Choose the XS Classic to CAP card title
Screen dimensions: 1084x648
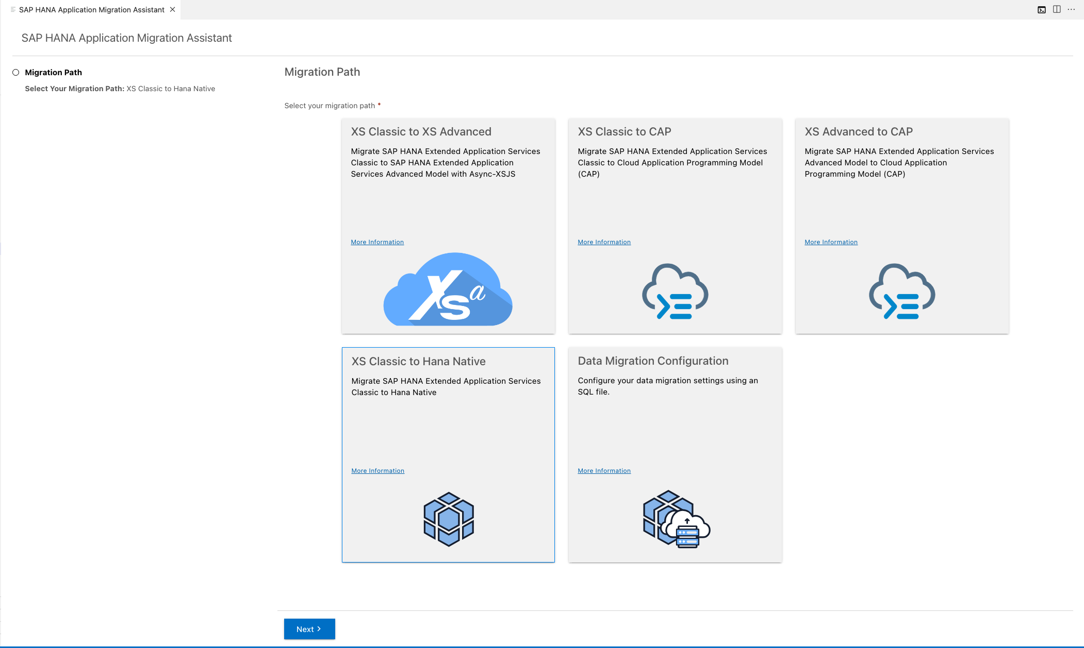[x=625, y=132]
